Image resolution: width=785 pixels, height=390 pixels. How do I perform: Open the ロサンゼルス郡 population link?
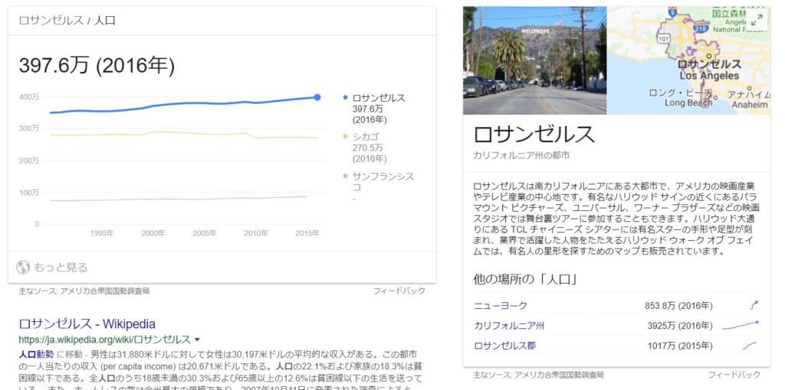pyautogui.click(x=504, y=346)
